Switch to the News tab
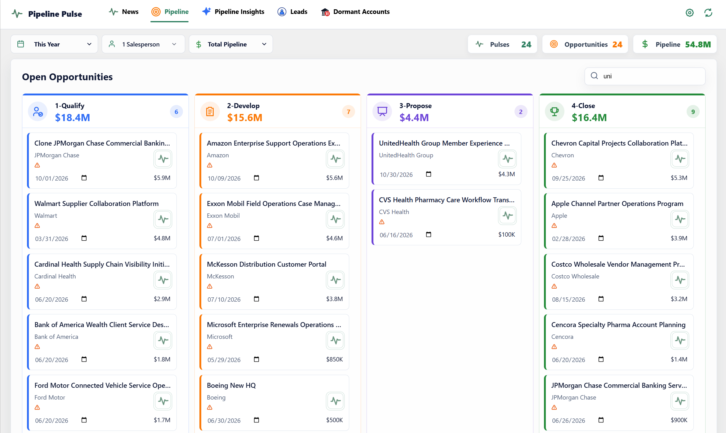 point(123,12)
